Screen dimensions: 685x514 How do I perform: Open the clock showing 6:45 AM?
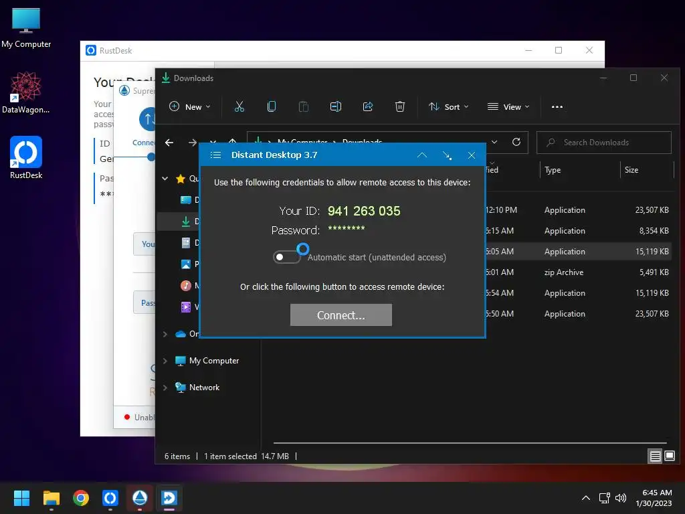point(654,498)
